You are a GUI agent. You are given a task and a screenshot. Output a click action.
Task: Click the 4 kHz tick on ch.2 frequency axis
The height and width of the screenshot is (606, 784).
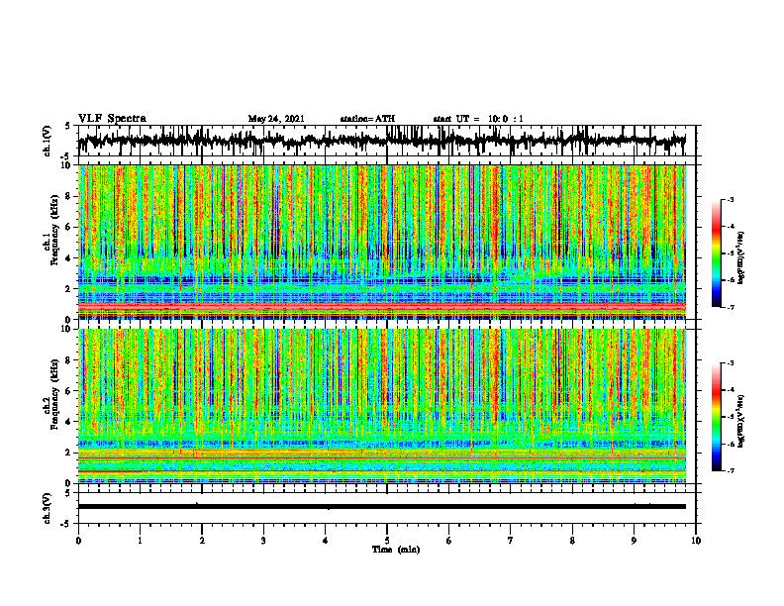(x=68, y=422)
